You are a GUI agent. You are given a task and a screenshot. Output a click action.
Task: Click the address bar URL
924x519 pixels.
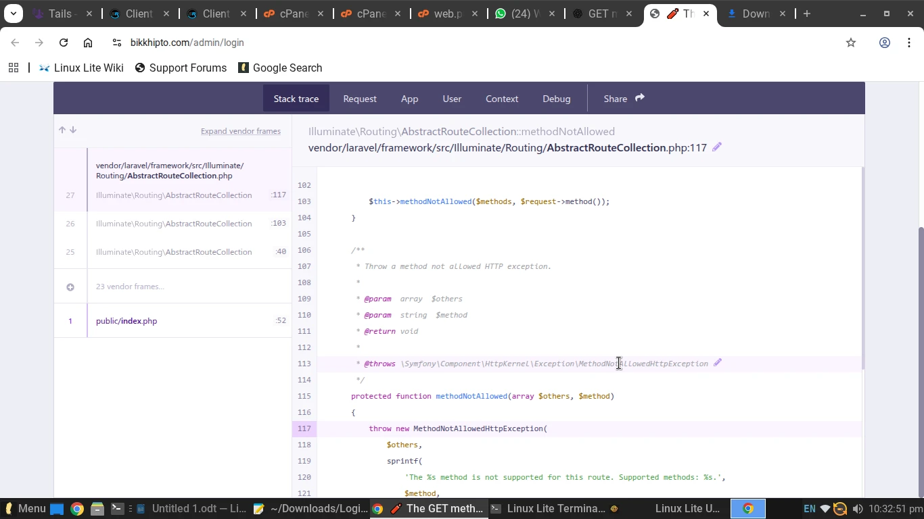point(187,43)
